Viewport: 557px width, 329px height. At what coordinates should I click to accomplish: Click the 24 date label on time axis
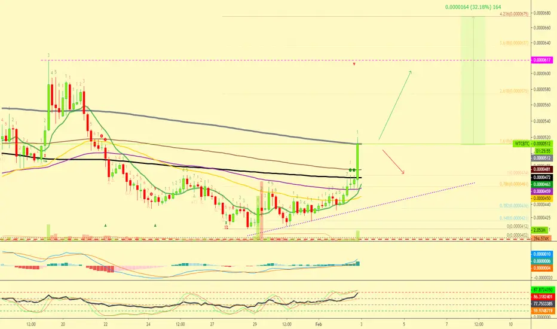(x=148, y=324)
